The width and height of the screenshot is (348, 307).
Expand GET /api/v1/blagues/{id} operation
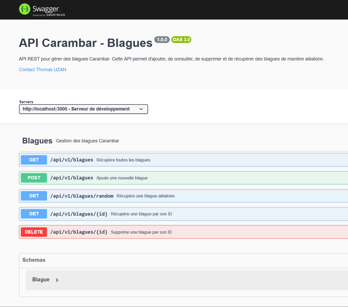click(184, 214)
